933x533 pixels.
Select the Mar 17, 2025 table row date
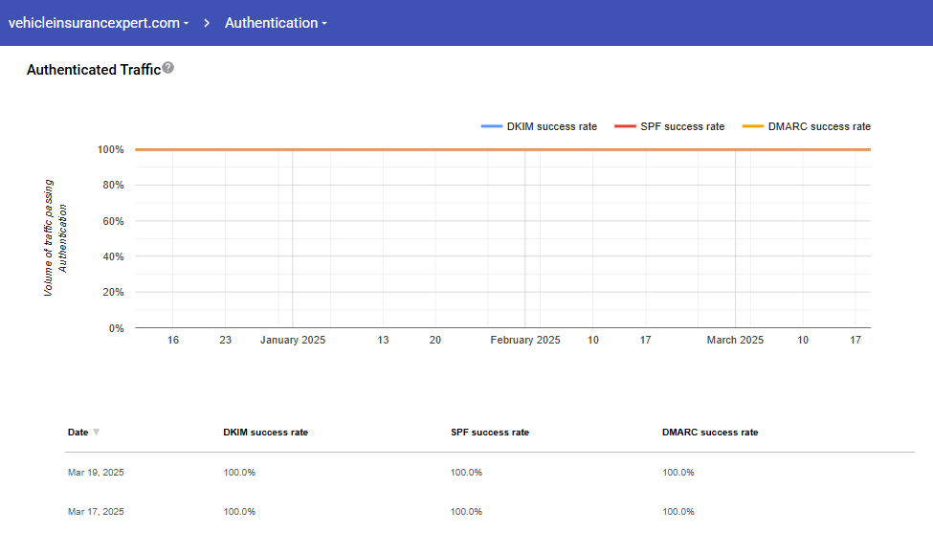click(96, 512)
